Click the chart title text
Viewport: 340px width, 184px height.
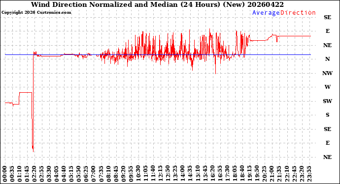157,4
